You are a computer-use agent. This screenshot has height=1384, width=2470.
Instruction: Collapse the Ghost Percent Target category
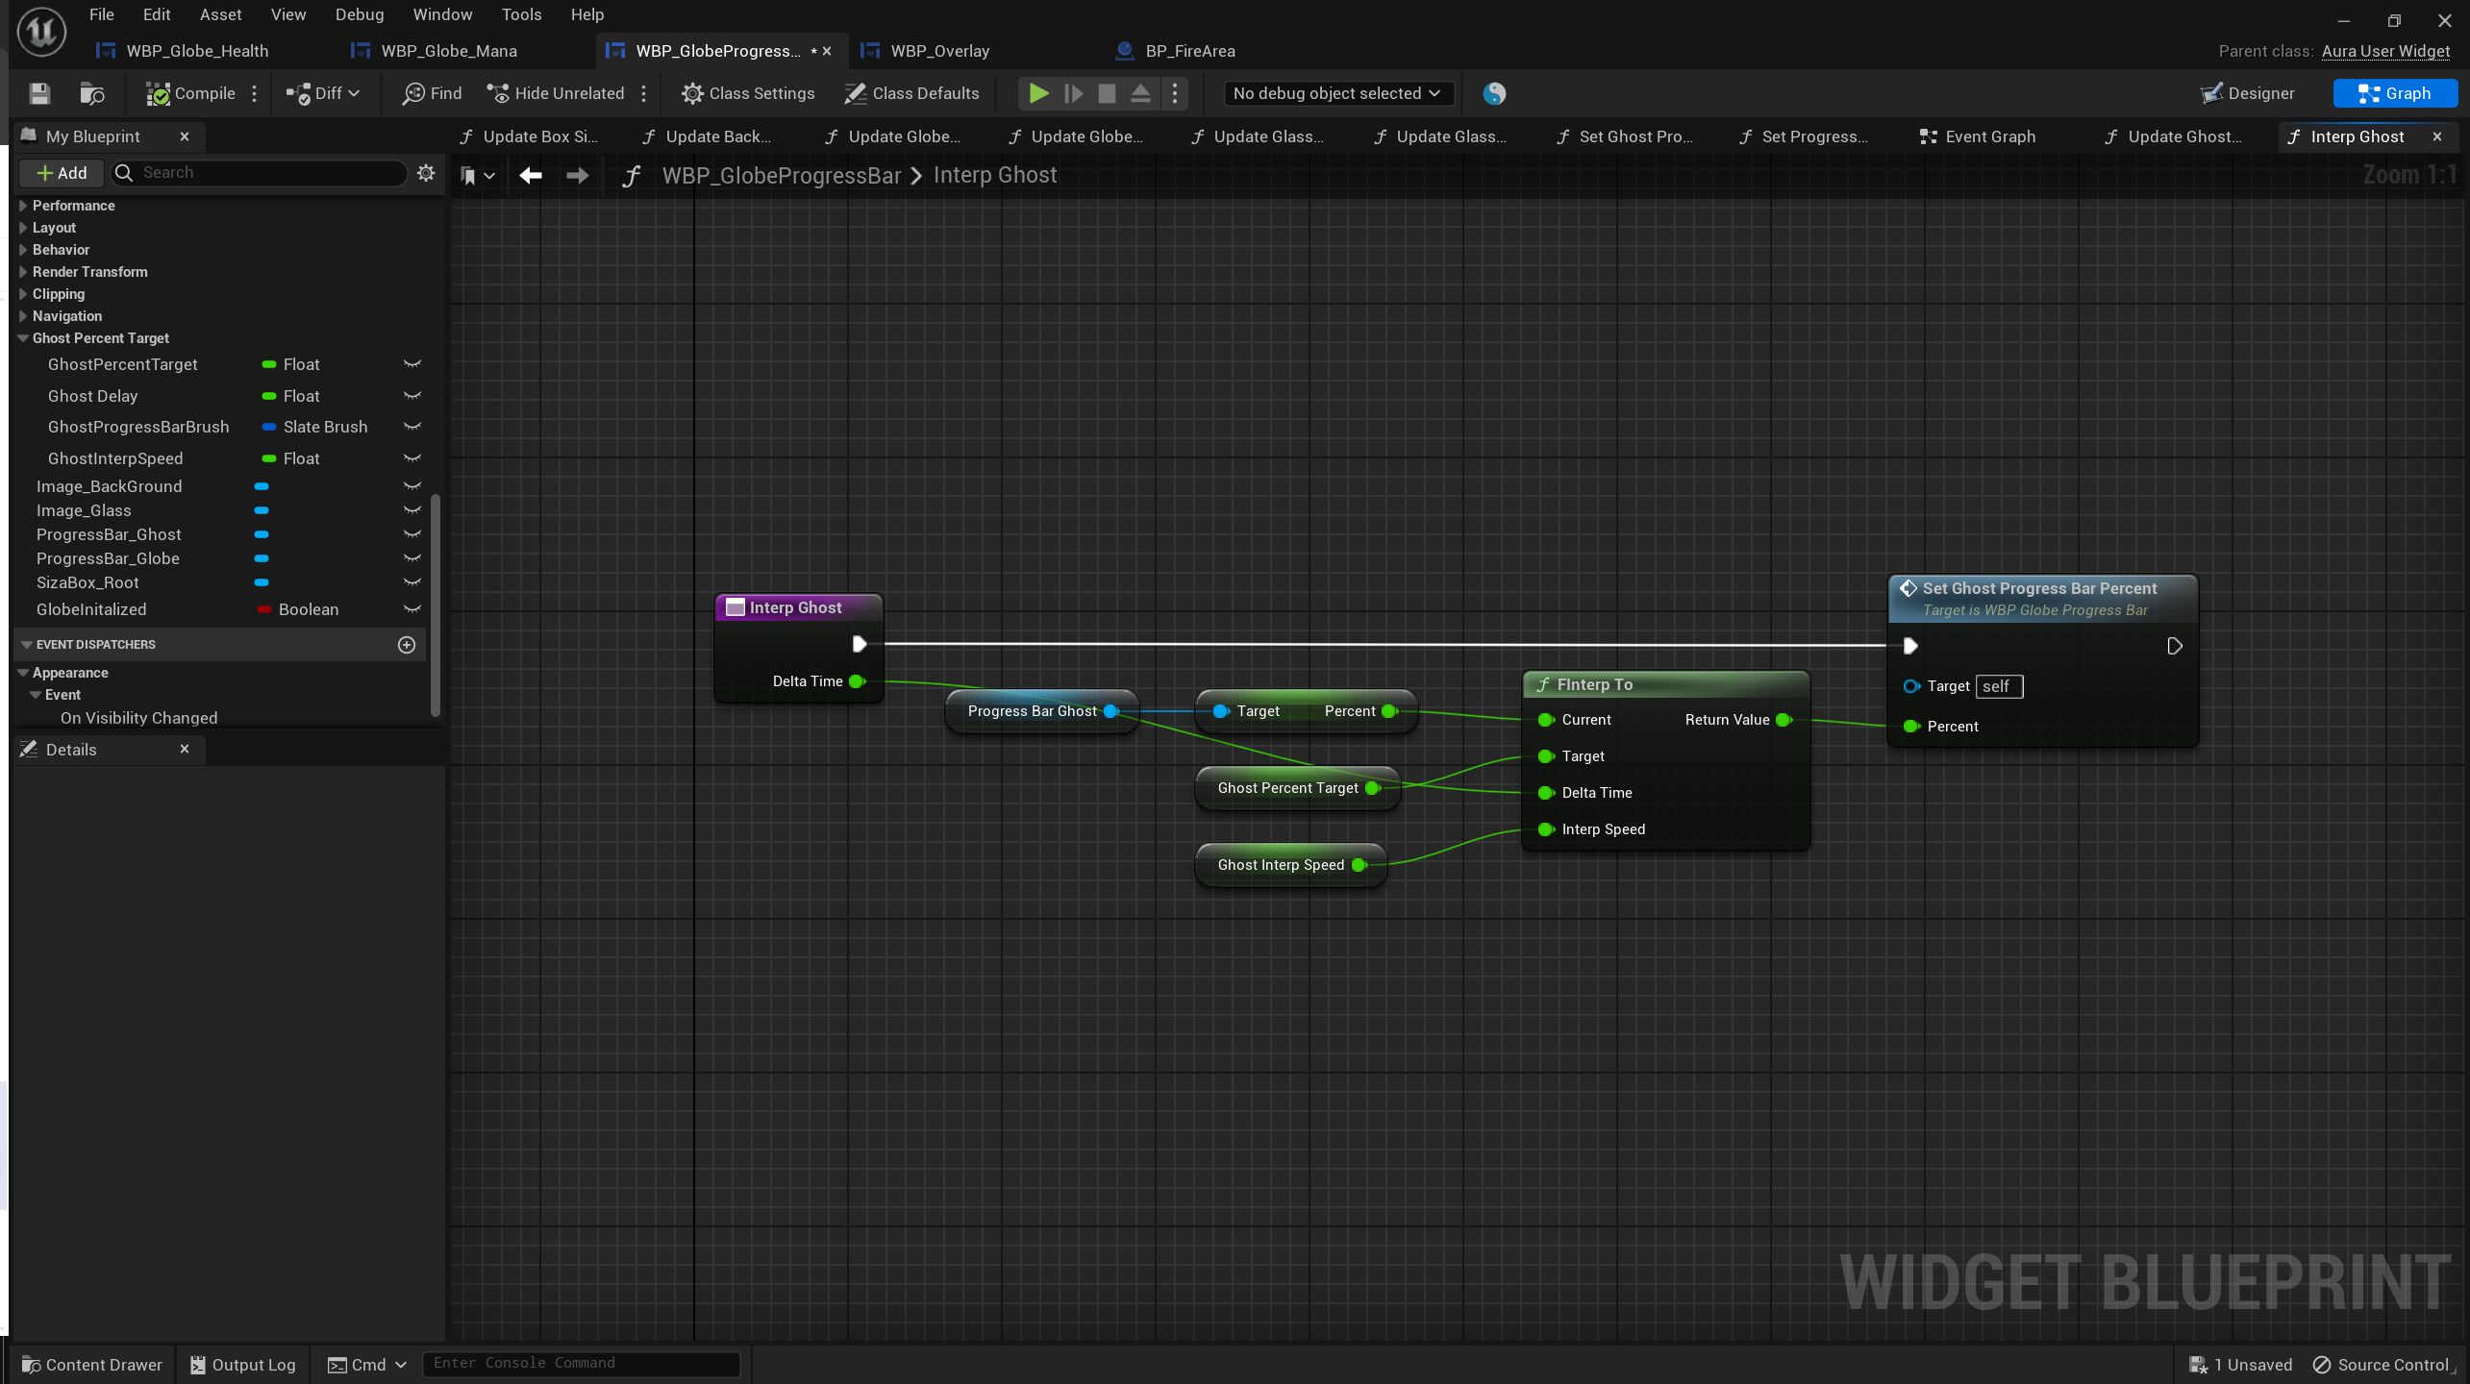coord(23,338)
